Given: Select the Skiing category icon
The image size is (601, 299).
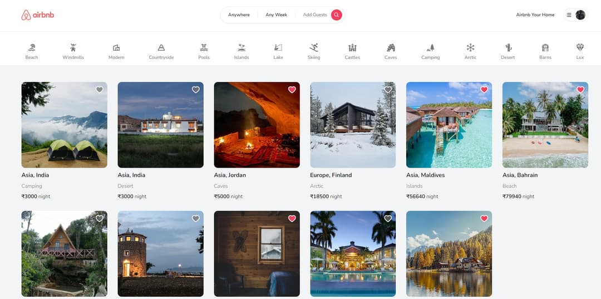Looking at the screenshot, I should click(314, 47).
